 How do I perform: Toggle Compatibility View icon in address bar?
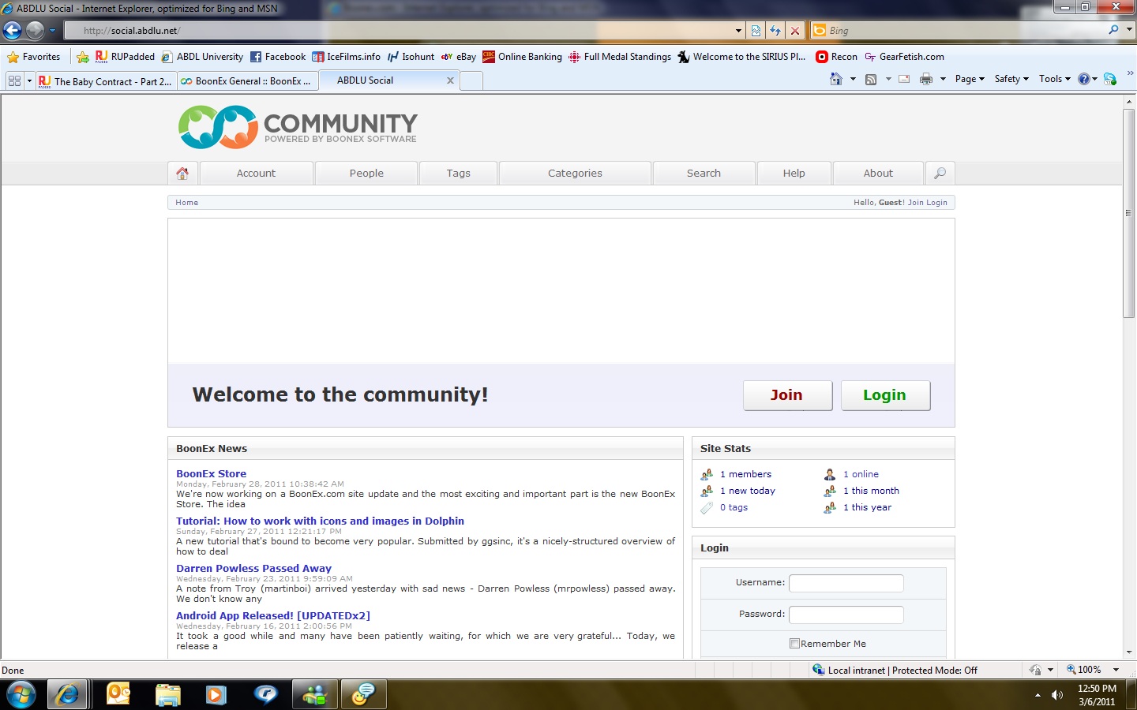[756, 31]
